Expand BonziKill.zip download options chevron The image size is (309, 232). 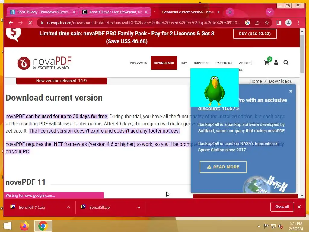[x=139, y=207]
